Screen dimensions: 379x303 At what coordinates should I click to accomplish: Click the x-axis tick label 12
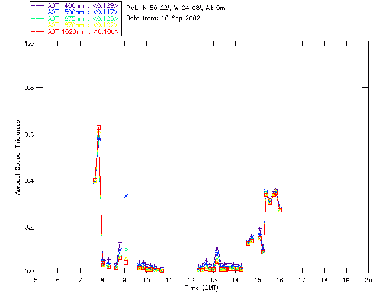(191, 280)
